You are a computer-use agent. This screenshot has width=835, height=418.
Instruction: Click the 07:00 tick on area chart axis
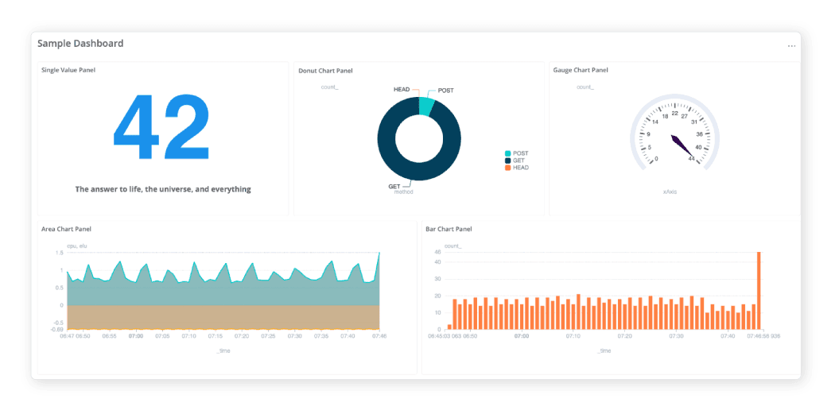click(x=135, y=336)
